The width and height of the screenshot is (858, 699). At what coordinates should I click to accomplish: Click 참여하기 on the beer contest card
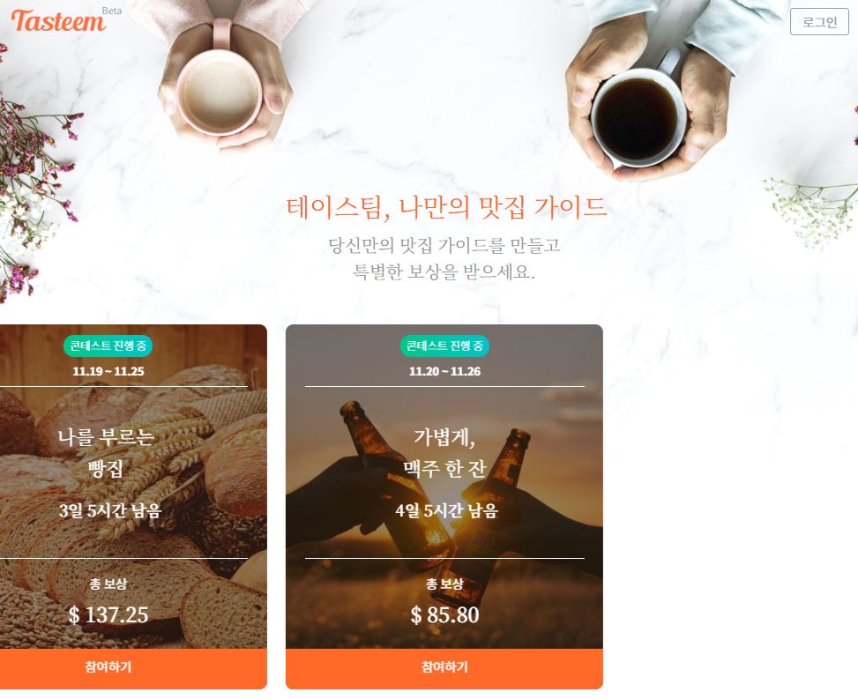(444, 667)
